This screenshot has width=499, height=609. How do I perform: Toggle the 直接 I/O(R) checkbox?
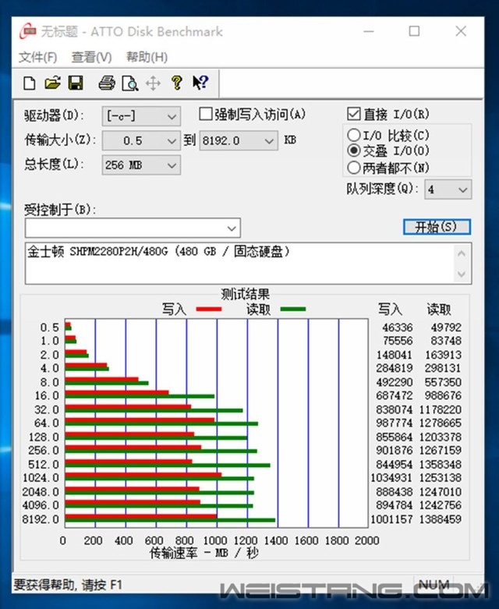pos(353,114)
